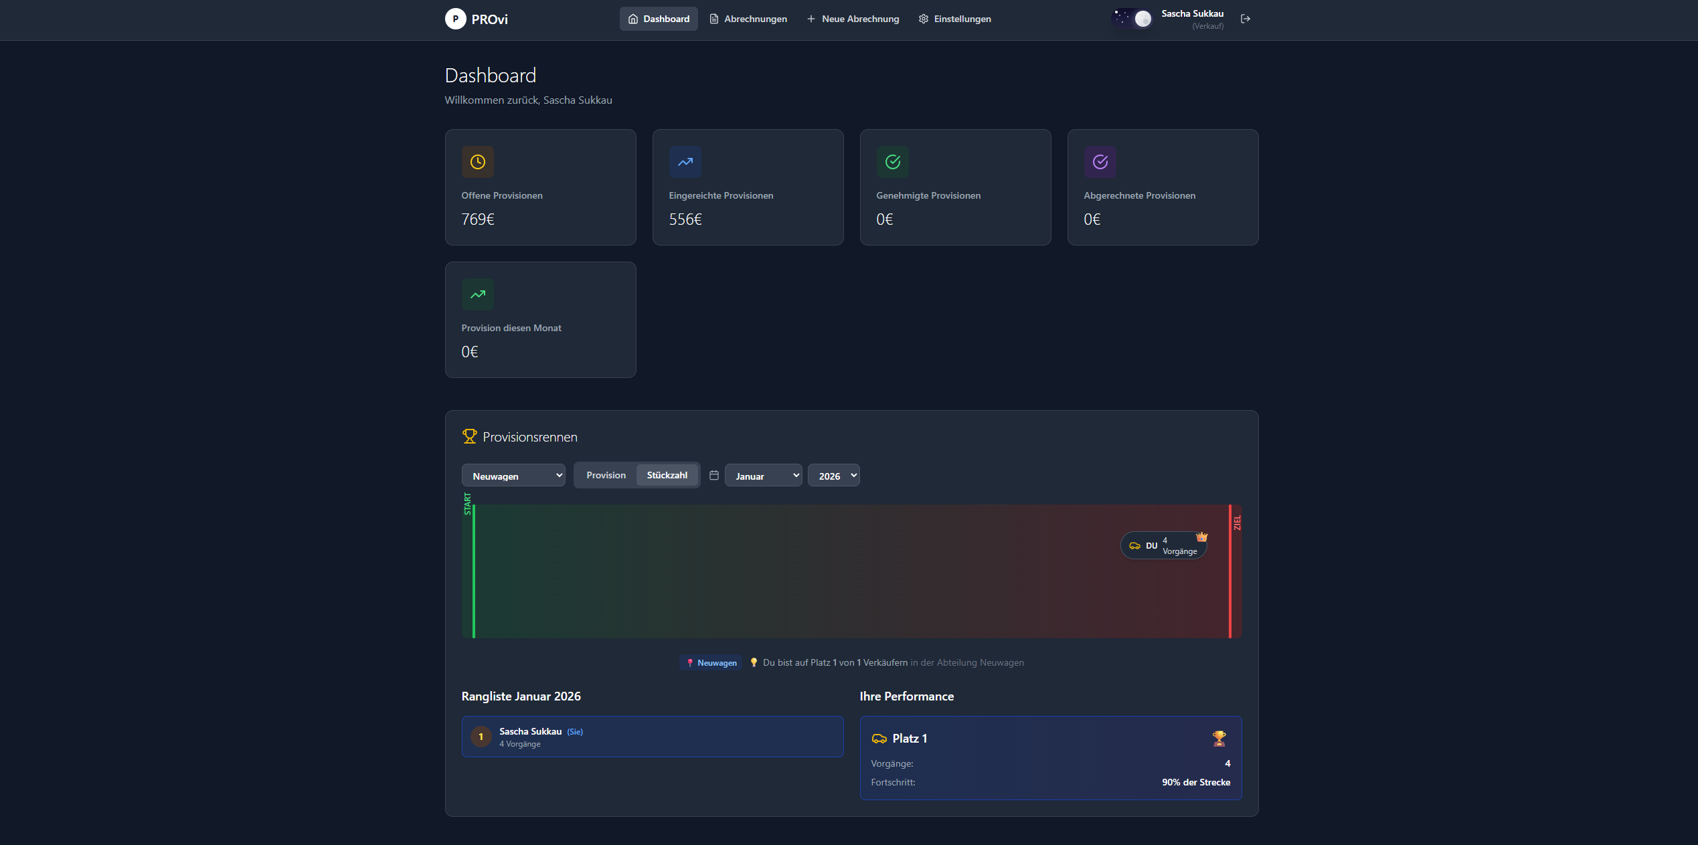
Task: Open Einstellungen via the gear icon
Action: click(x=923, y=19)
